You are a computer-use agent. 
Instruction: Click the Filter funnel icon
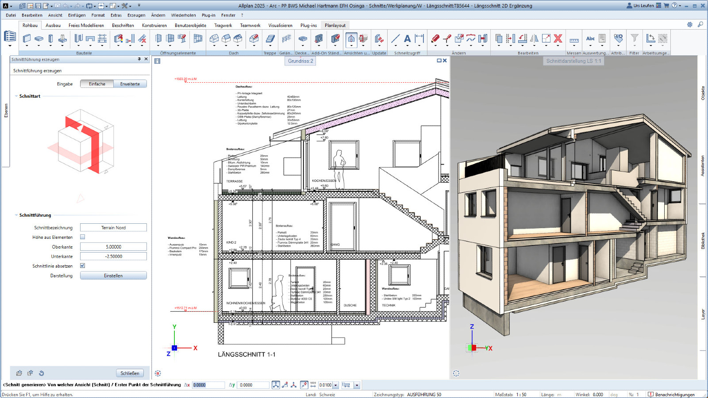(x=634, y=39)
